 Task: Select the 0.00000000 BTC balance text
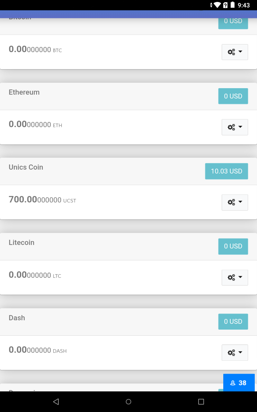(35, 50)
